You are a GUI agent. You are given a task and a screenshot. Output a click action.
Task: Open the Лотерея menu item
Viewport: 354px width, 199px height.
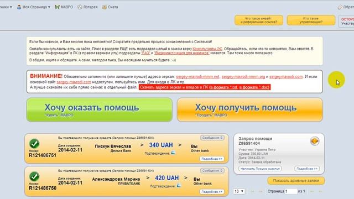tap(90, 7)
